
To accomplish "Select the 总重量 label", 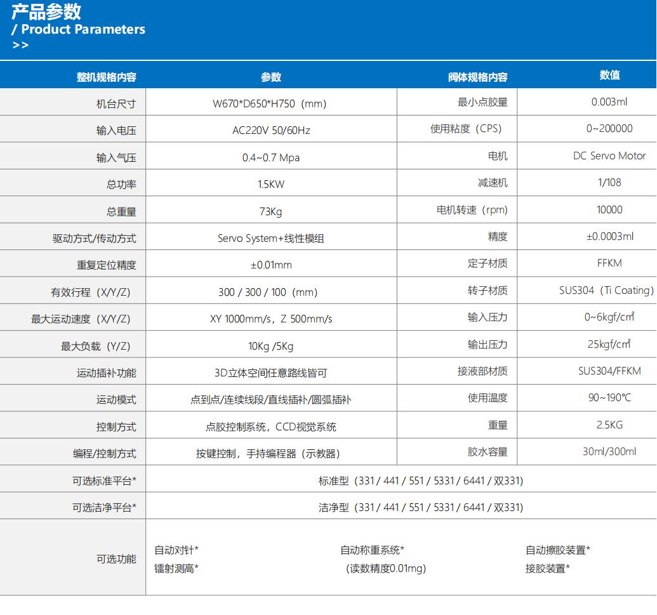I will (121, 211).
